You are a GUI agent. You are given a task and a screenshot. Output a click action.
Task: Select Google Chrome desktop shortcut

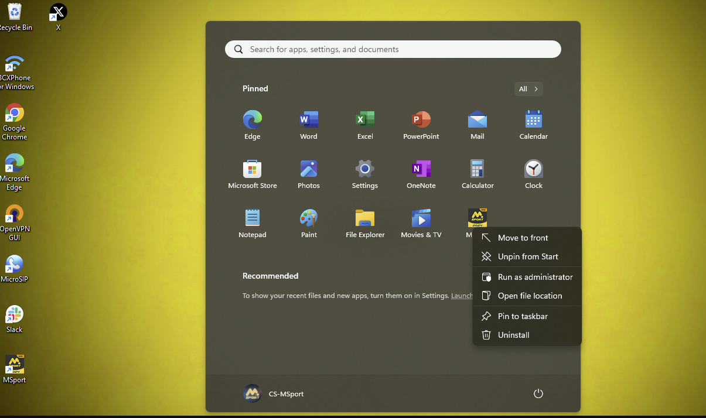click(14, 122)
